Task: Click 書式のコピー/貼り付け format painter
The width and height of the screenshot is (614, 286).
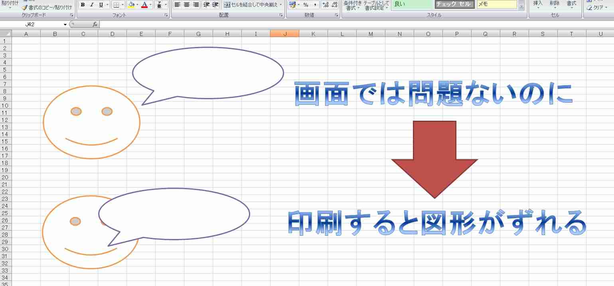Action: (x=47, y=8)
